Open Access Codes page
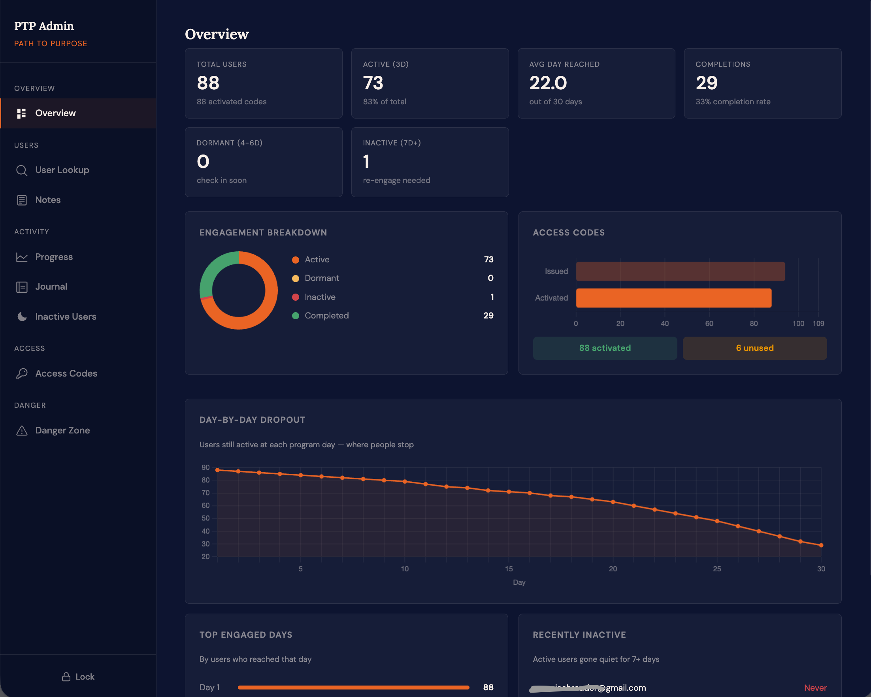Viewport: 871px width, 697px height. 78,374
